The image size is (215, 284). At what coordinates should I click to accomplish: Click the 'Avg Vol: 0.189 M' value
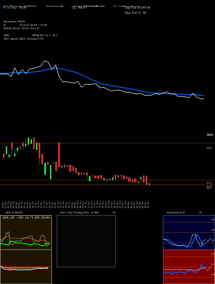click(137, 7)
